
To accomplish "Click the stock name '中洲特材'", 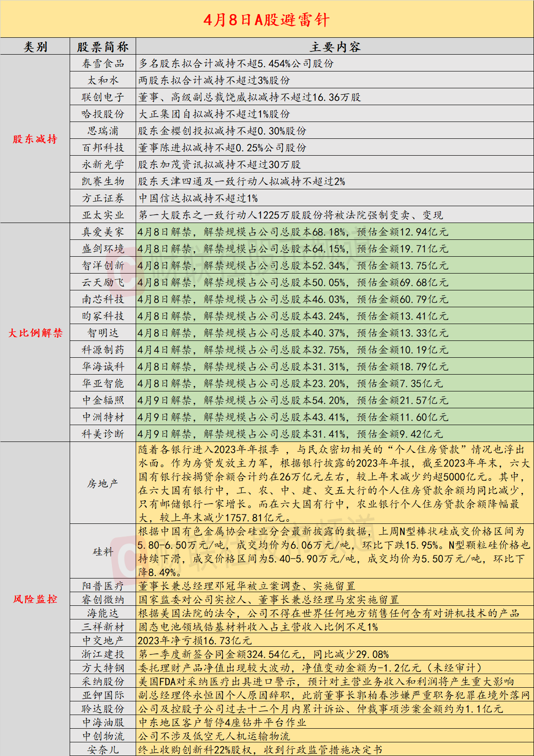I will [x=103, y=417].
